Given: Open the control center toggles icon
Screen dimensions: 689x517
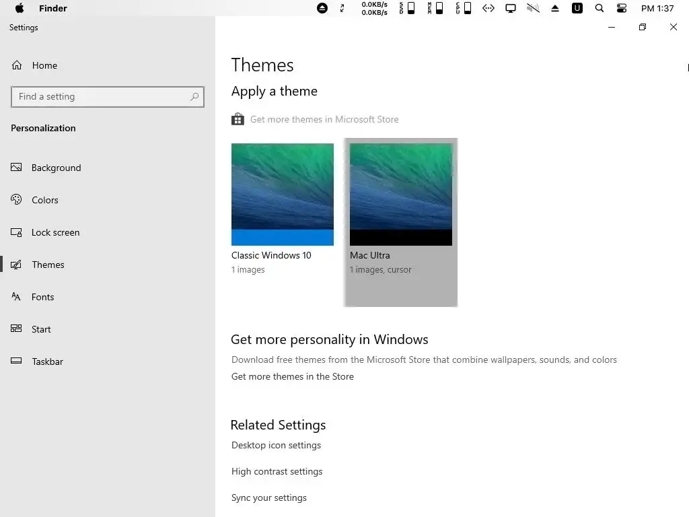Looking at the screenshot, I should (x=621, y=8).
